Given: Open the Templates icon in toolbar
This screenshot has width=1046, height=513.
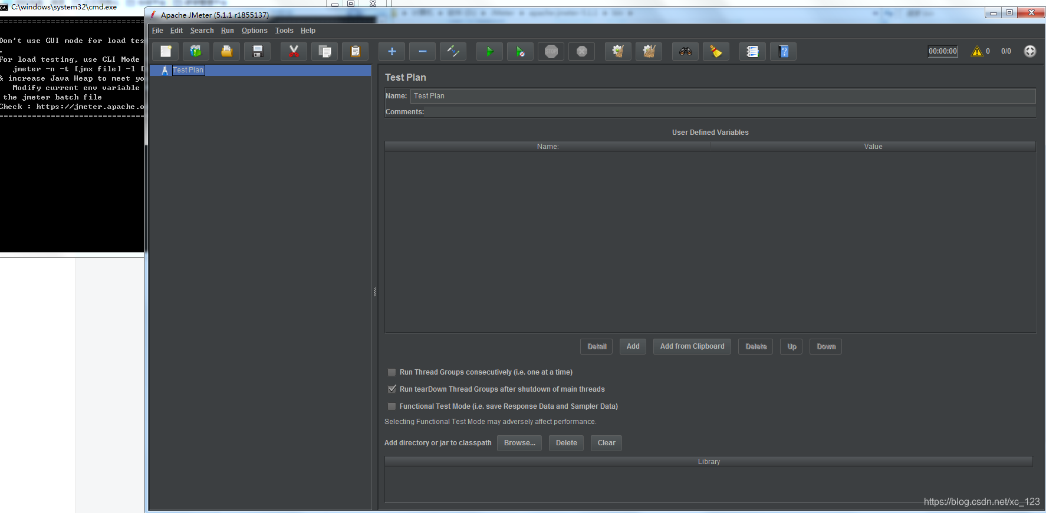Looking at the screenshot, I should [x=196, y=52].
